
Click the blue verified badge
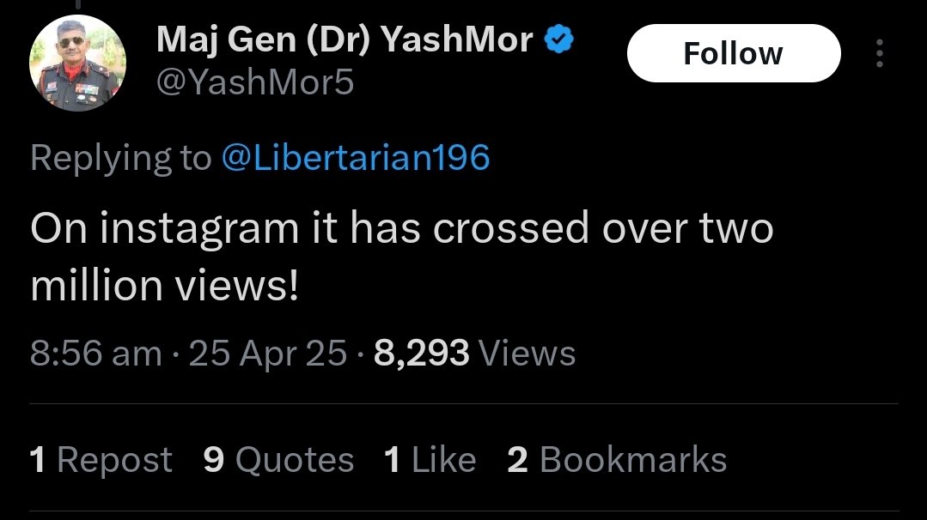tap(559, 39)
